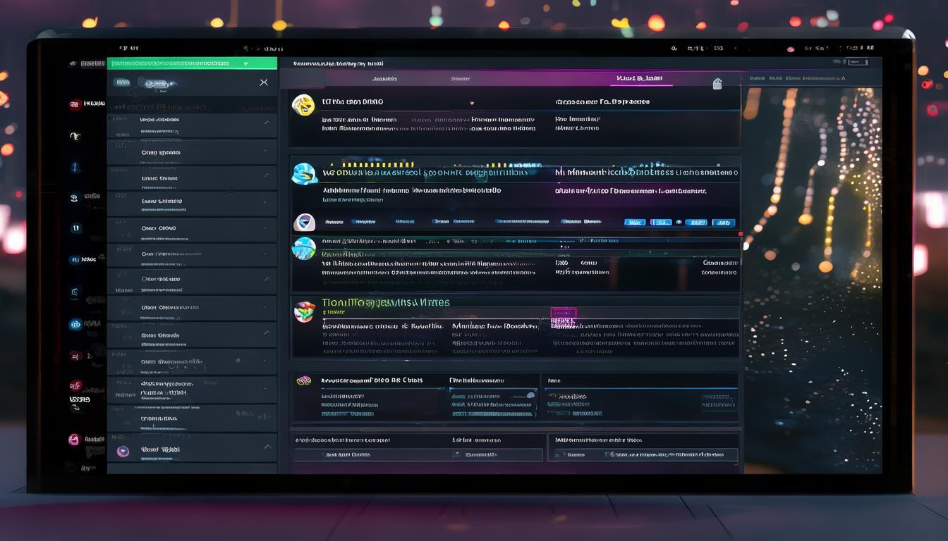Click the lock icon at tab bar's right
Image resolution: width=948 pixels, height=541 pixels.
717,84
